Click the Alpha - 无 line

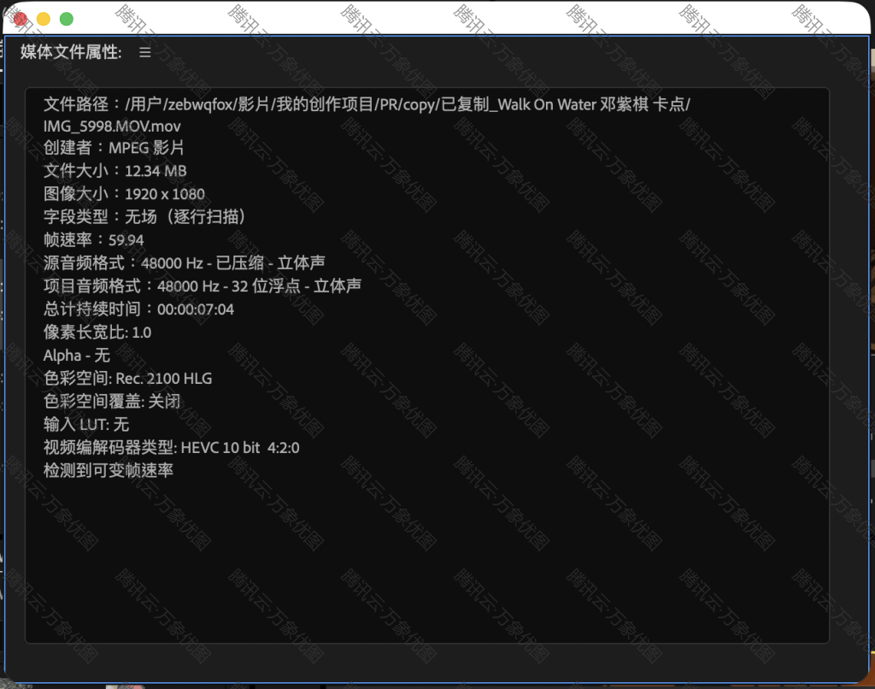pyautogui.click(x=77, y=356)
